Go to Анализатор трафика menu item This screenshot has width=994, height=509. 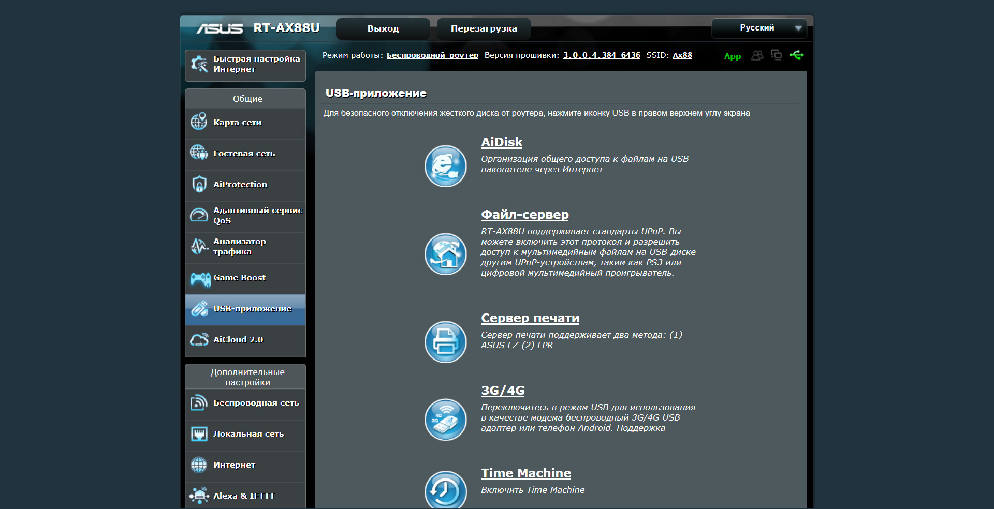(x=245, y=247)
